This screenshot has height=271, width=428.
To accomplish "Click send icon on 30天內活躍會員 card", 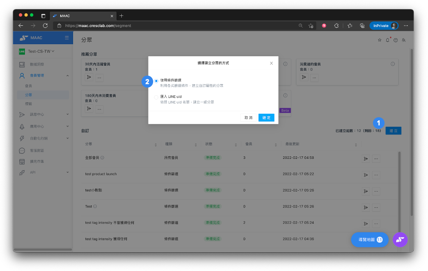I will (89, 77).
